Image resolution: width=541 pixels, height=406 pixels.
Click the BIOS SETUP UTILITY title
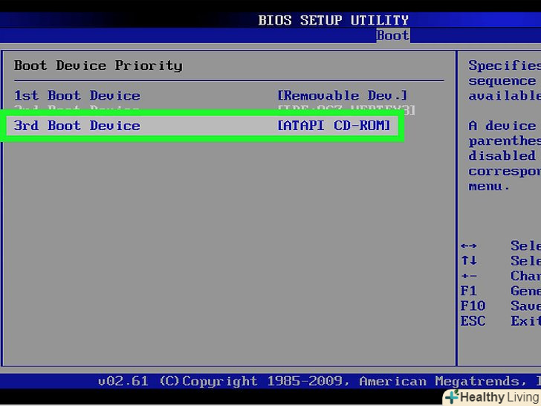tap(333, 20)
